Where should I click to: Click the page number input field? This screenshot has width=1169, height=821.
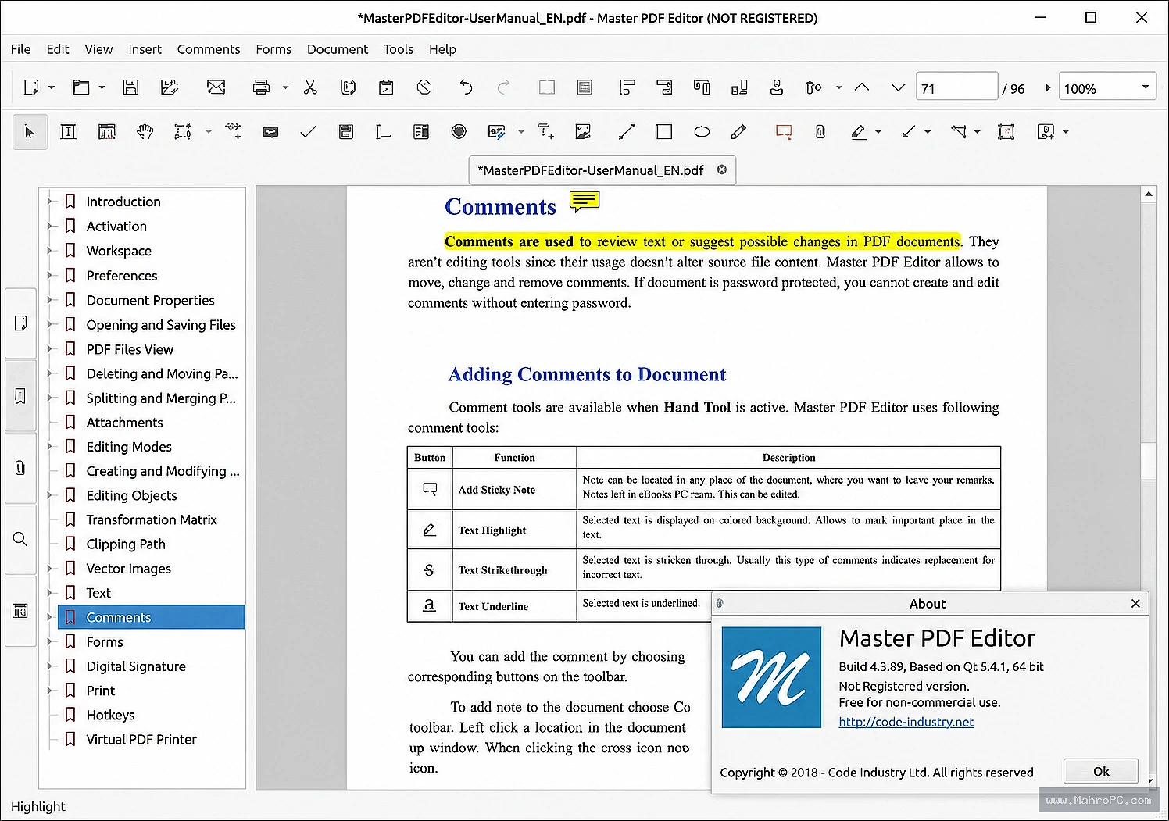[x=956, y=87]
